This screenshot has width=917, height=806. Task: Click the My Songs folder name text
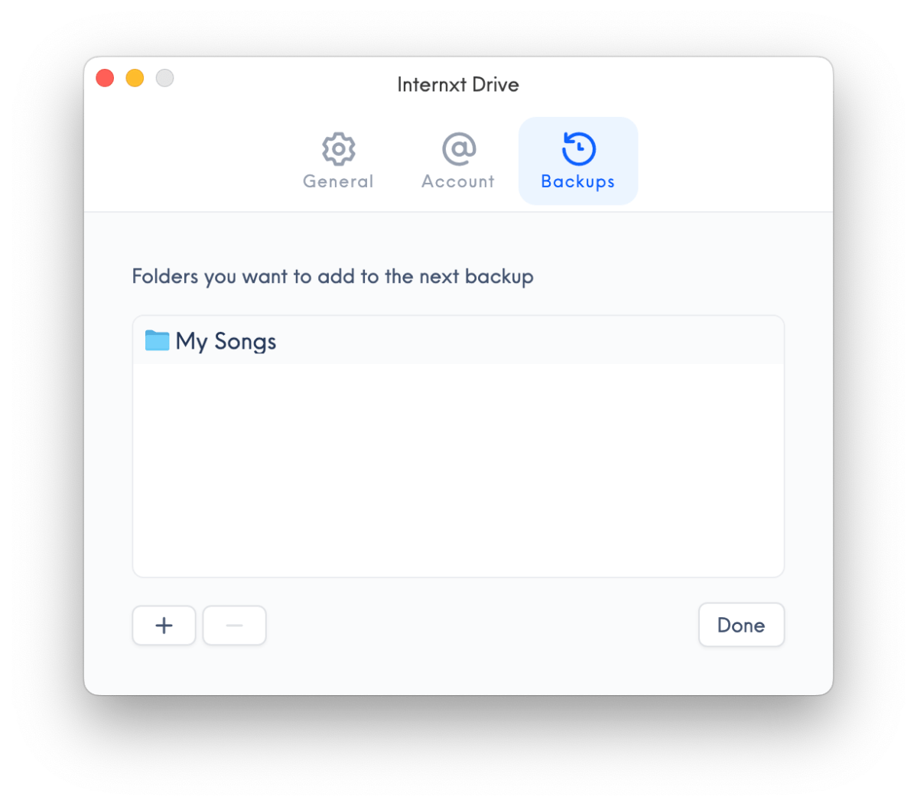(226, 342)
